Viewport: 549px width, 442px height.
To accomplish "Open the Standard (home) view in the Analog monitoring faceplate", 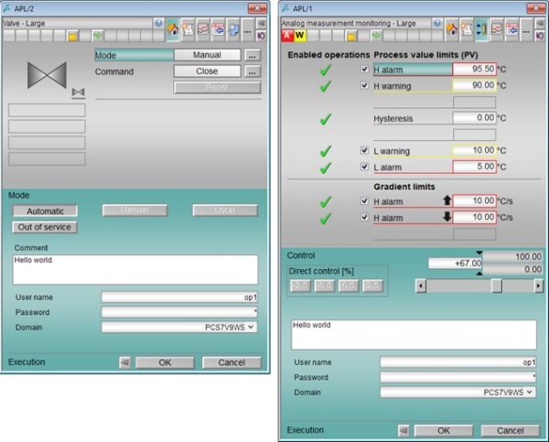I will click(x=452, y=30).
